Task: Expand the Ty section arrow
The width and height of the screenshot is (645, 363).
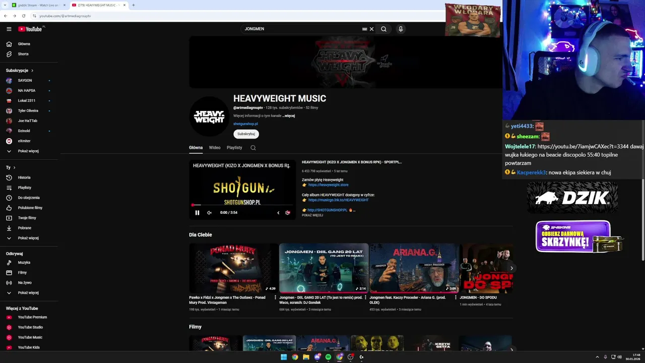Action: tap(14, 167)
